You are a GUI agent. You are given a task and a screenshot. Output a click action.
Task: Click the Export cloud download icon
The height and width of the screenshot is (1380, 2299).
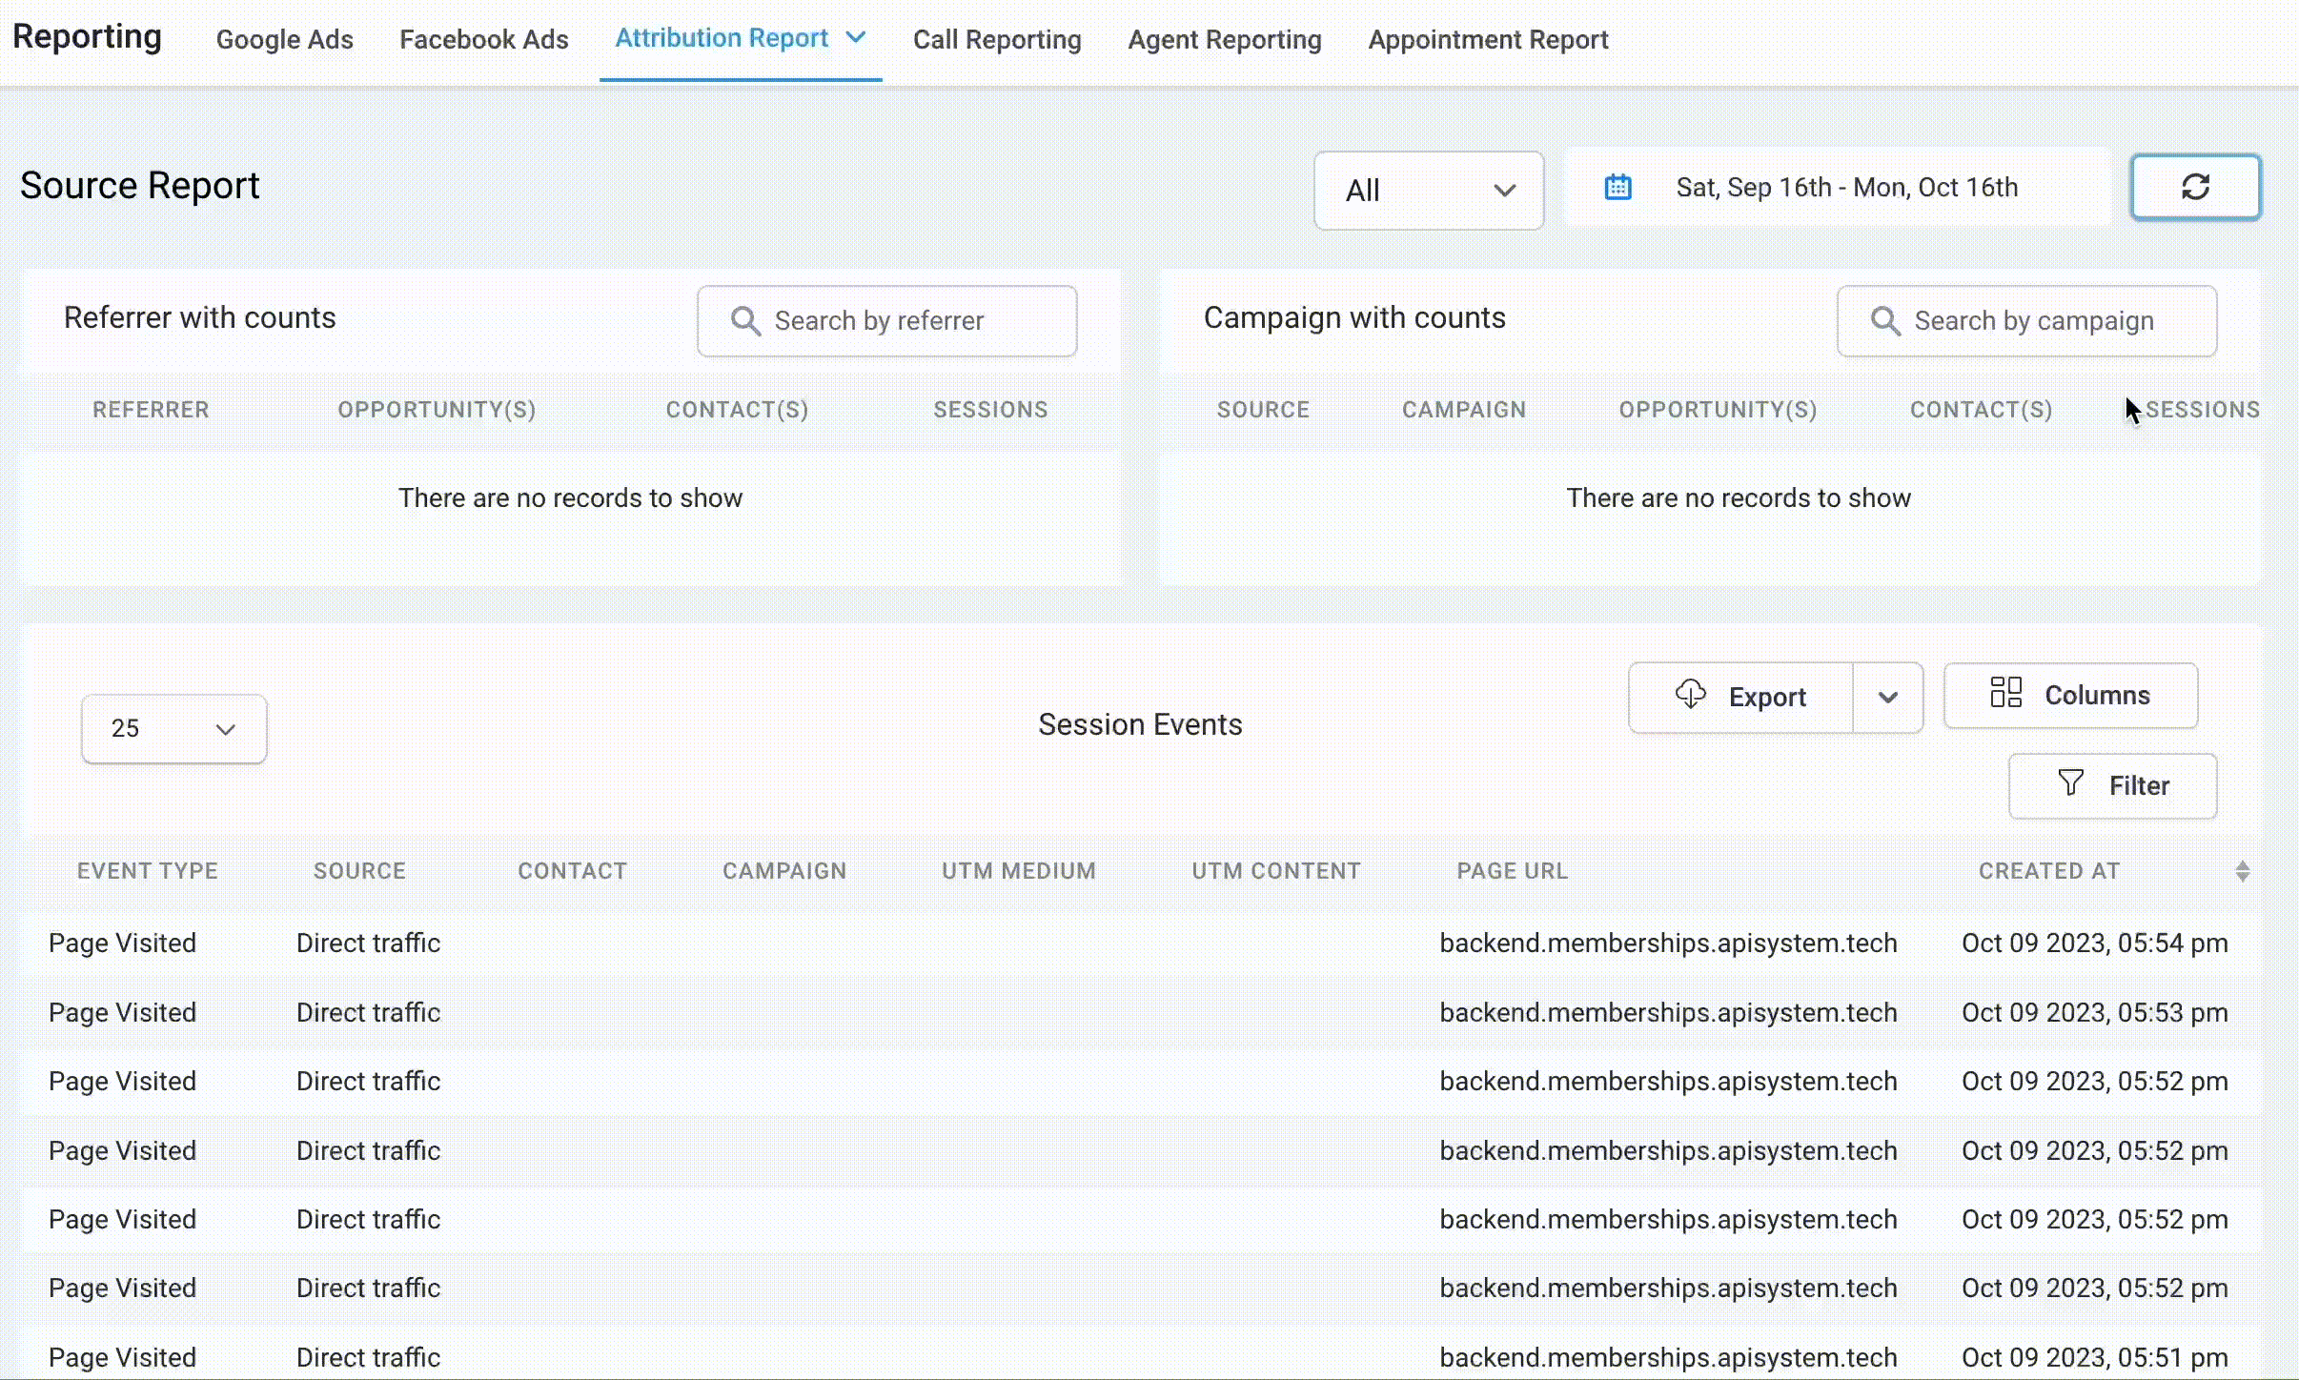click(x=1690, y=695)
